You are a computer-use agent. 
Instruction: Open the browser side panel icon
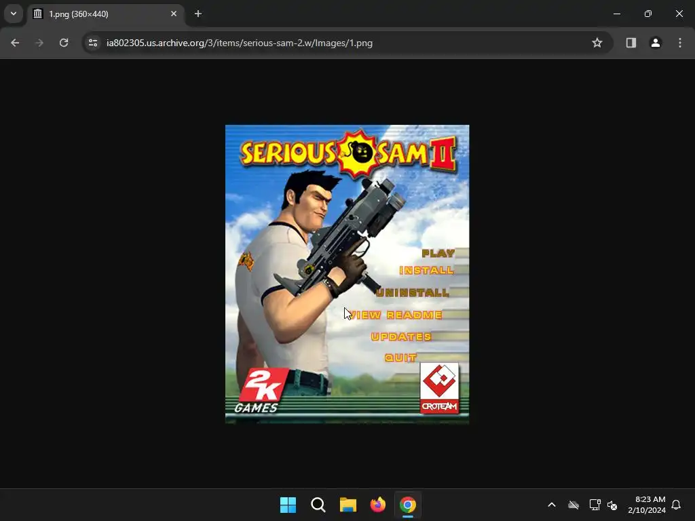(631, 43)
